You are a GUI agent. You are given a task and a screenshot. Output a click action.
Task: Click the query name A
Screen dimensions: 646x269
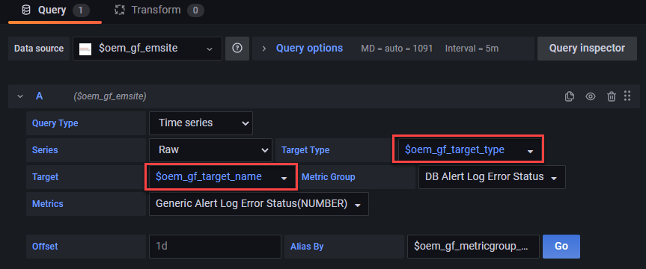pyautogui.click(x=39, y=96)
